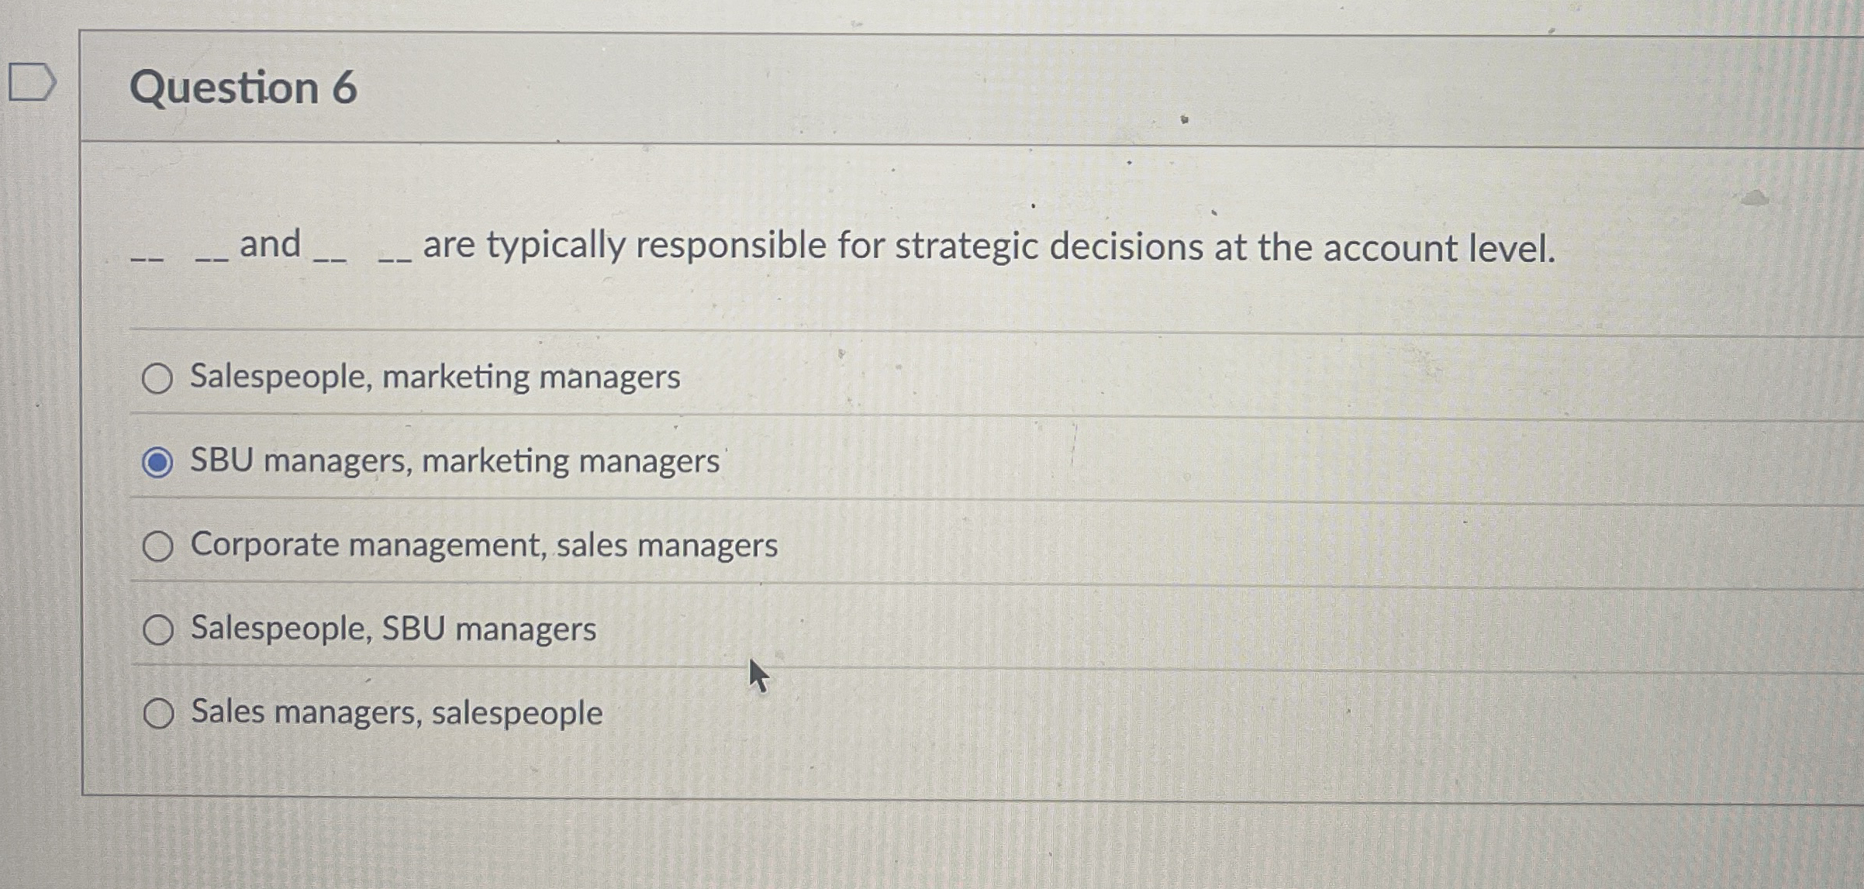Click the SBU managers, marketing managers answer label
Image resolution: width=1864 pixels, height=889 pixels.
click(x=454, y=460)
